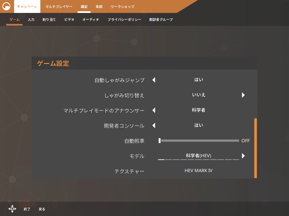The width and height of the screenshot is (289, 216).
Task: Click left arrow for 自動しゃがみジャンプ
Action: tap(154, 80)
